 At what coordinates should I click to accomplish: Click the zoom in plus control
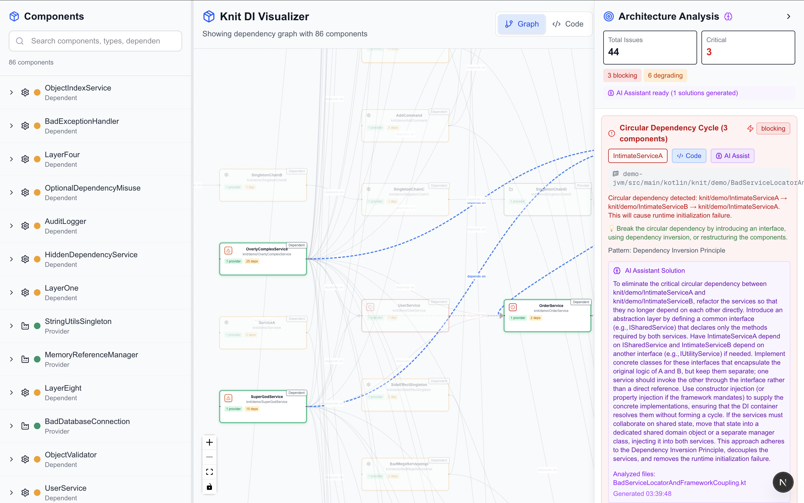[209, 443]
